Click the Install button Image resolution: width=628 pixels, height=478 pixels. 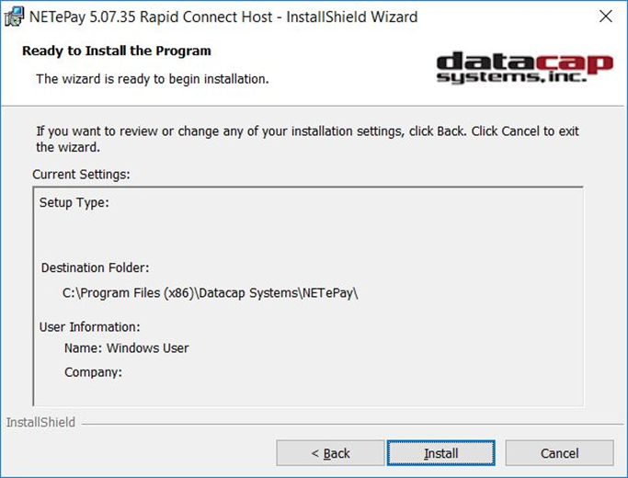(x=441, y=453)
